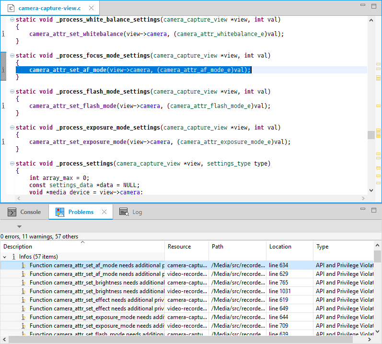Sort problems by the Resource column header
Viewport: 382px width, 344px height.
click(179, 247)
